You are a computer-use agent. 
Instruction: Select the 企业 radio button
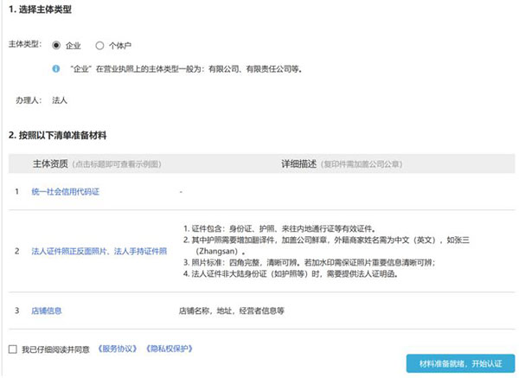tap(57, 44)
